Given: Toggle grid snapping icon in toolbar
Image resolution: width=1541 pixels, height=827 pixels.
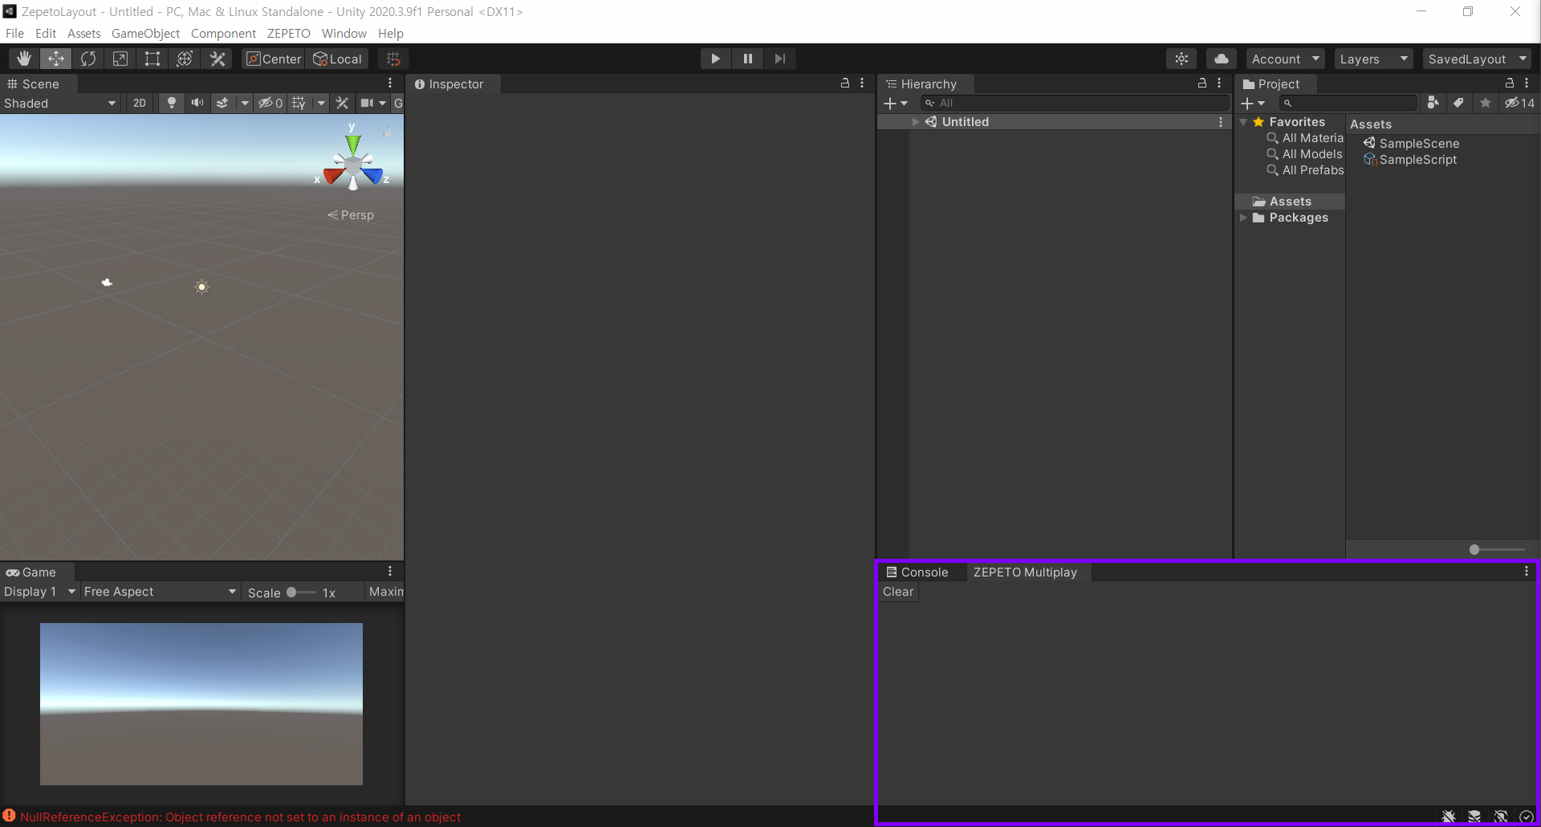Looking at the screenshot, I should tap(393, 59).
